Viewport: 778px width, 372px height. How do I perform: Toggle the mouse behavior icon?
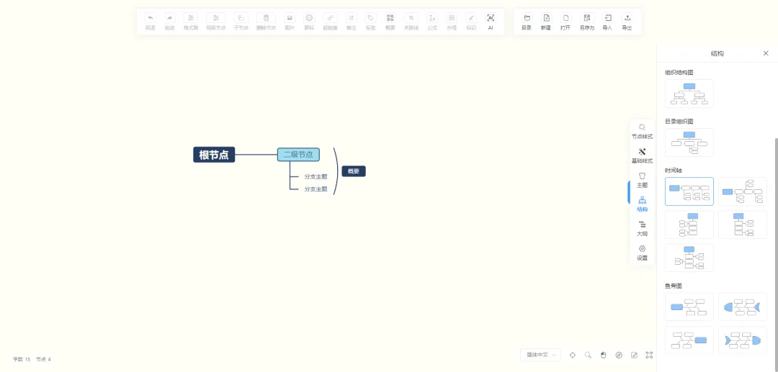[604, 355]
